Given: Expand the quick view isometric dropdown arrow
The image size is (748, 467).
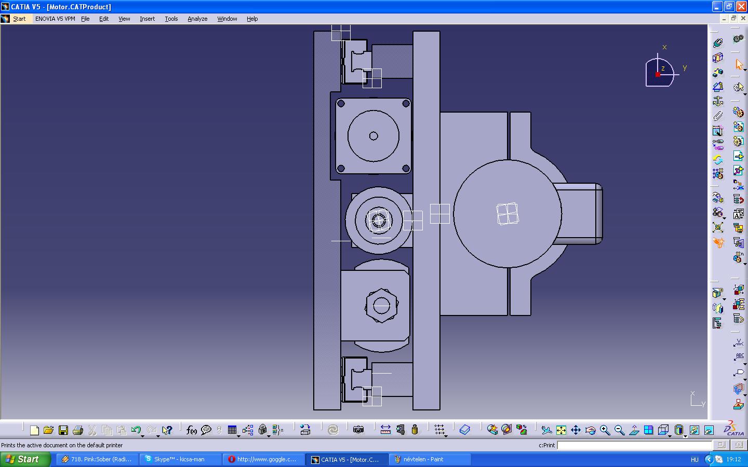Looking at the screenshot, I should (670, 436).
